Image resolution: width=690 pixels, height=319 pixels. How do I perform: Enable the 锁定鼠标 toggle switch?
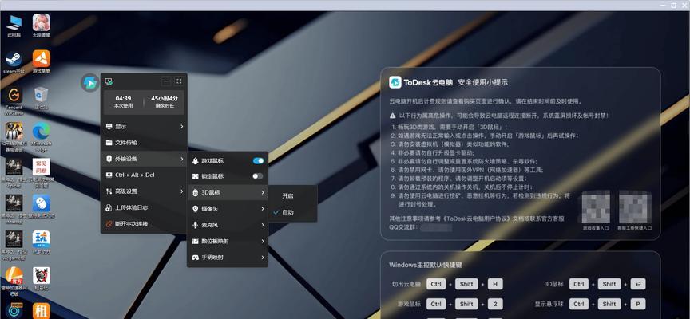tap(258, 176)
